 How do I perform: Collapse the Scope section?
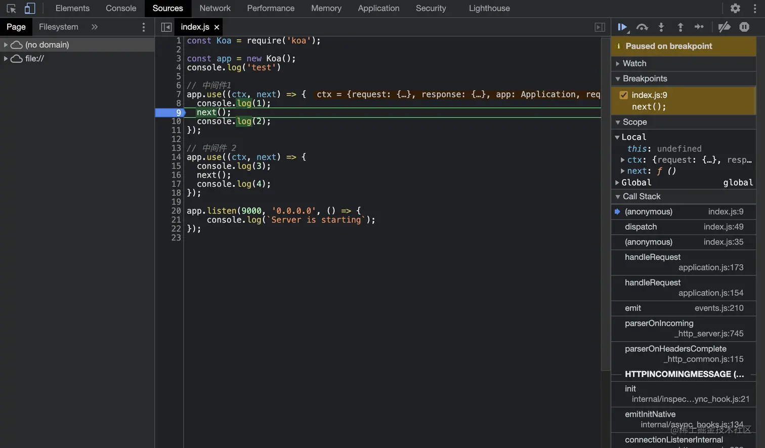pos(618,121)
